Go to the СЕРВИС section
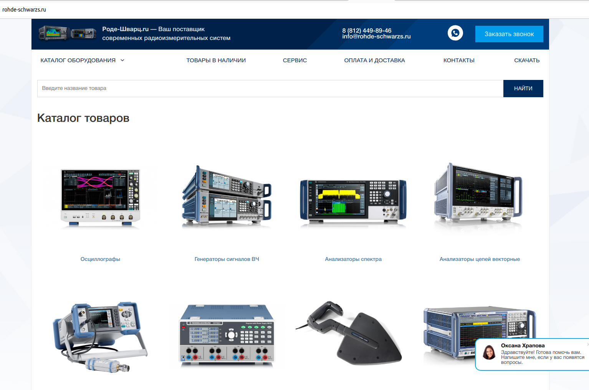589x390 pixels. (x=295, y=60)
